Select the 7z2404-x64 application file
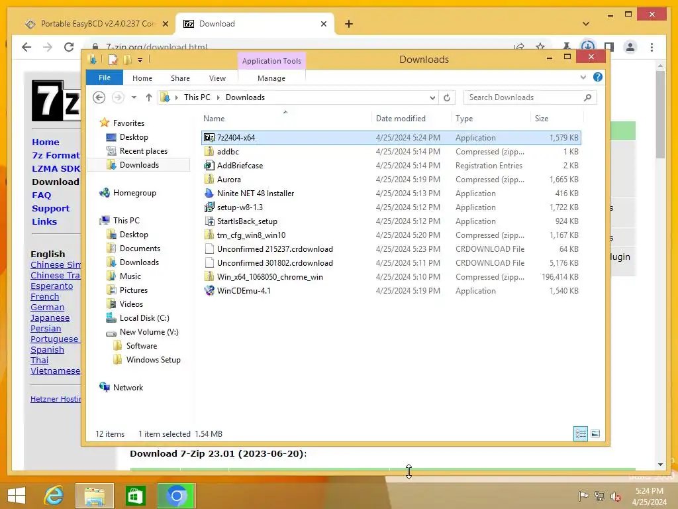 click(x=391, y=138)
